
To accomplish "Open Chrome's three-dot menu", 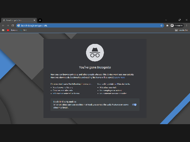I will pos(186,26).
